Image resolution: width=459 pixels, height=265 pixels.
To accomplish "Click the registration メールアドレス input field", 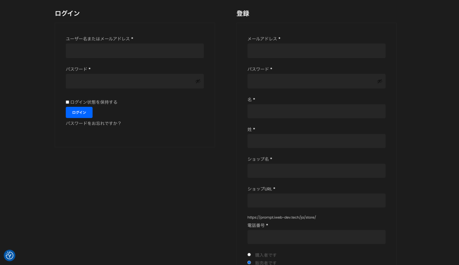I will pyautogui.click(x=316, y=51).
